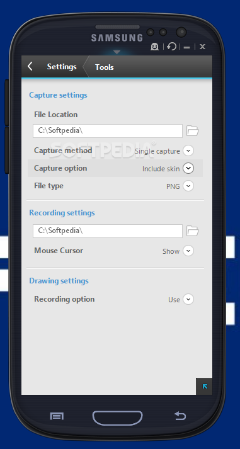The height and width of the screenshot is (449, 240).
Task: Click the Recording settings heading
Action: pos(62,213)
